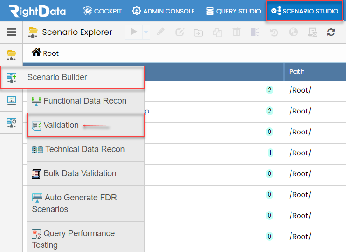Click the Functional Data Recon icon
The height and width of the screenshot is (252, 346).
(36, 101)
